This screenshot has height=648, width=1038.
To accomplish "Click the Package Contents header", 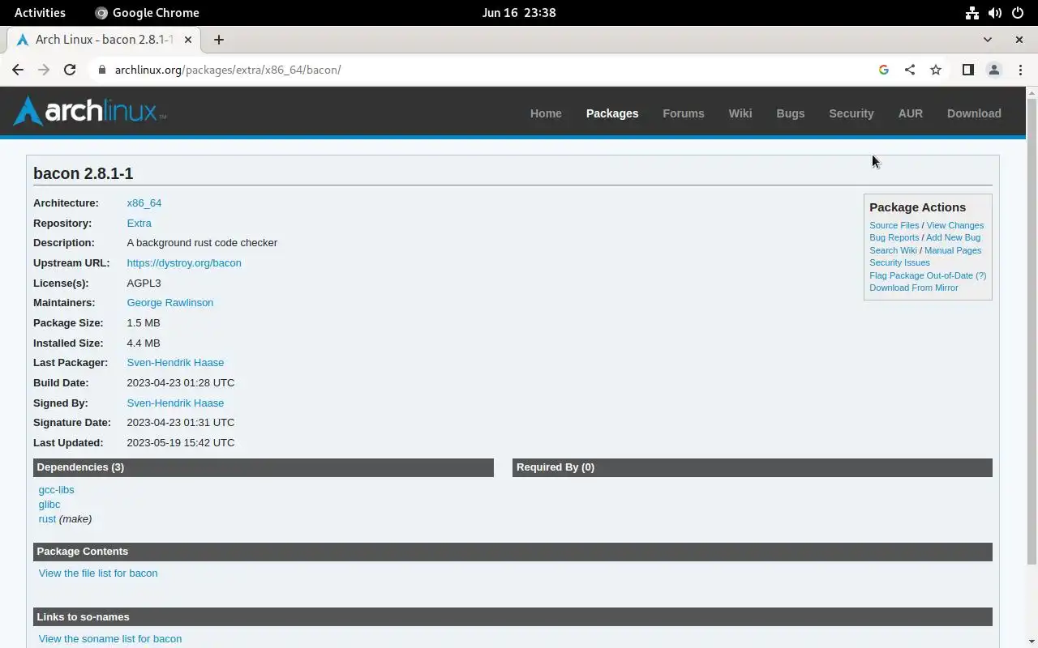I will (513, 552).
